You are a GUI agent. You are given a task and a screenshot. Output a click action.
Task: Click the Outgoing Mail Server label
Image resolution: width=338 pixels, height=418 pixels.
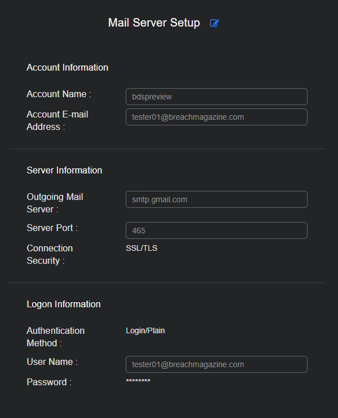pos(55,203)
